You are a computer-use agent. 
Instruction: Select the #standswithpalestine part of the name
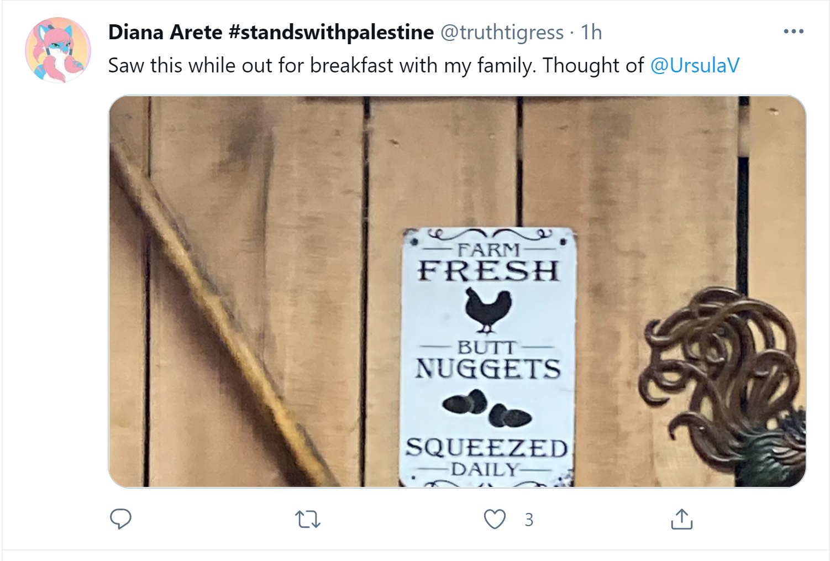[331, 32]
